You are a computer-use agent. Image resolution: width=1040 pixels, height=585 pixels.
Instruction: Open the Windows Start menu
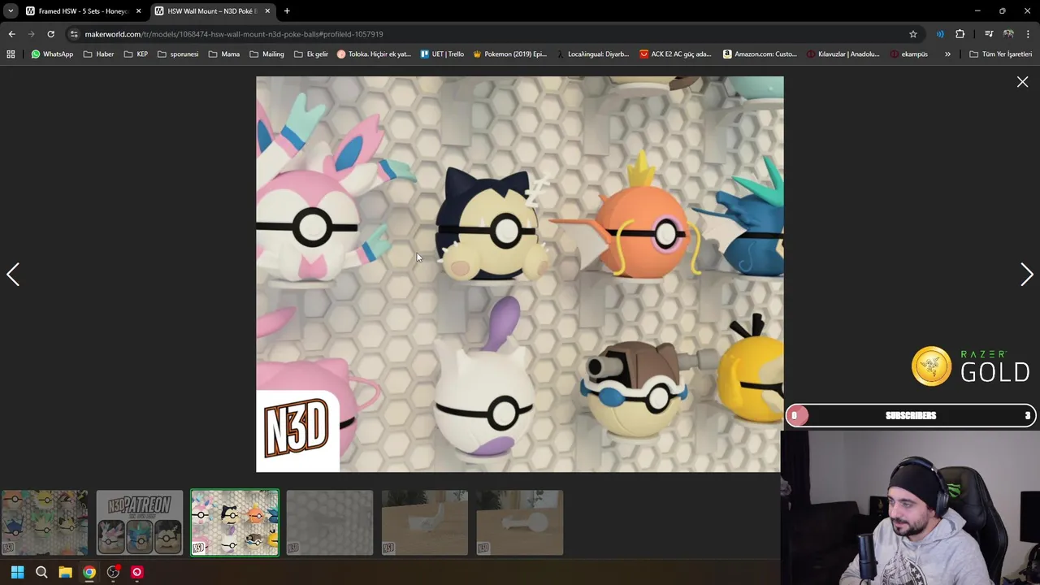point(18,572)
